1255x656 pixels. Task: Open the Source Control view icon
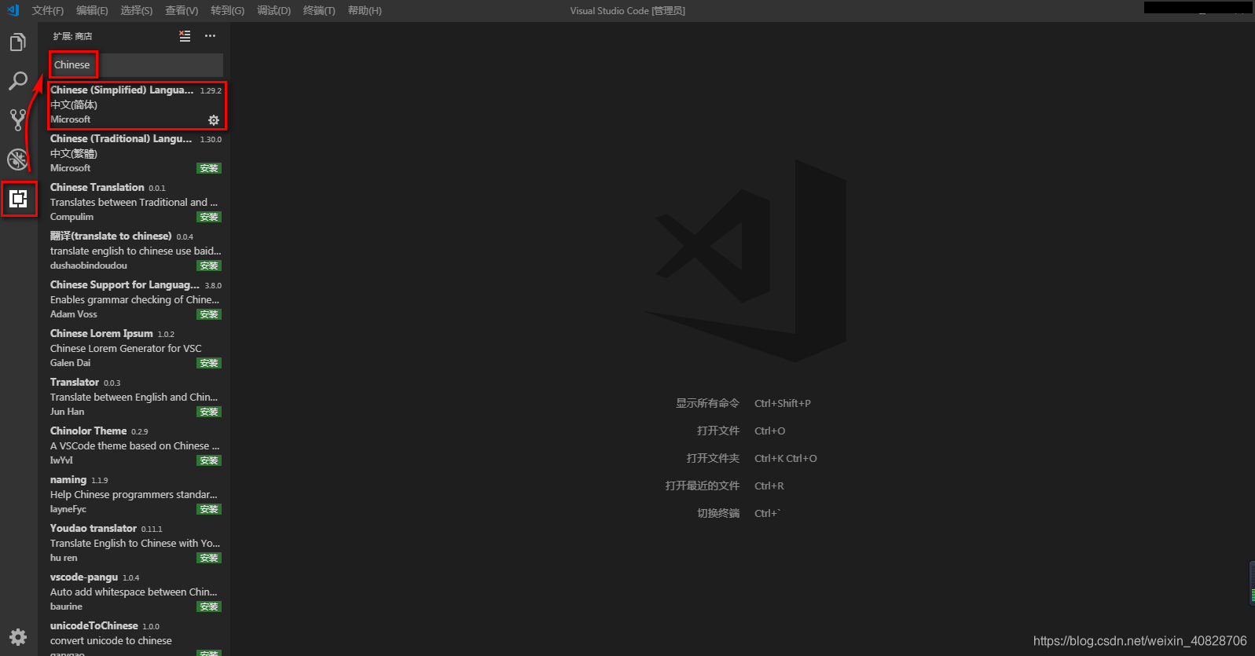[x=18, y=119]
